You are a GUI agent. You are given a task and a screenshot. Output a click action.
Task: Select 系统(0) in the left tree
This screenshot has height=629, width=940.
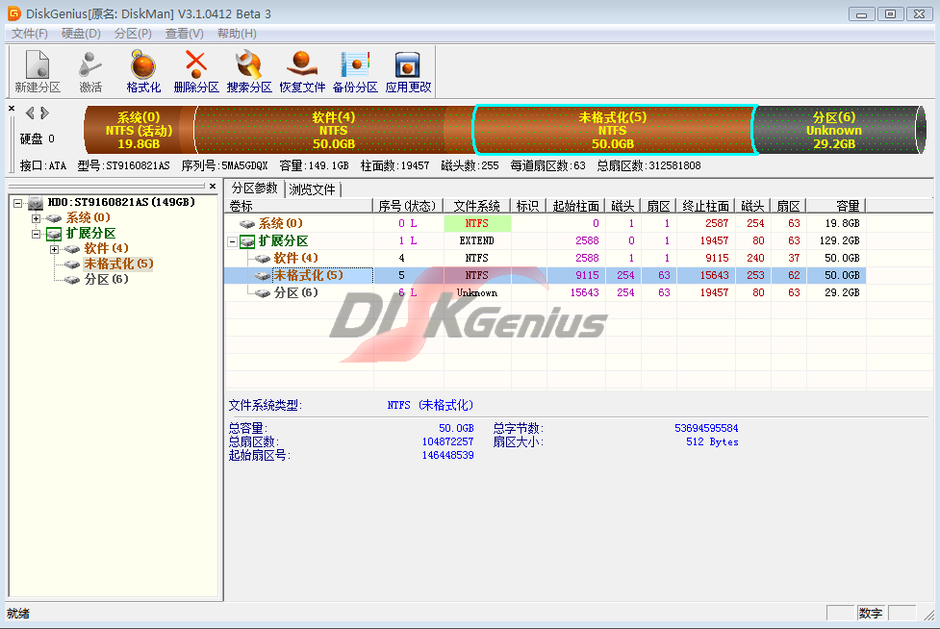tap(89, 217)
